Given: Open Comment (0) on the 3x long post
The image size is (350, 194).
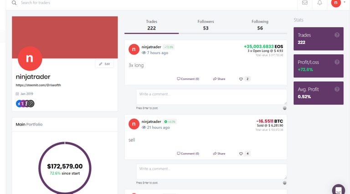Looking at the screenshot, I should [x=188, y=79].
